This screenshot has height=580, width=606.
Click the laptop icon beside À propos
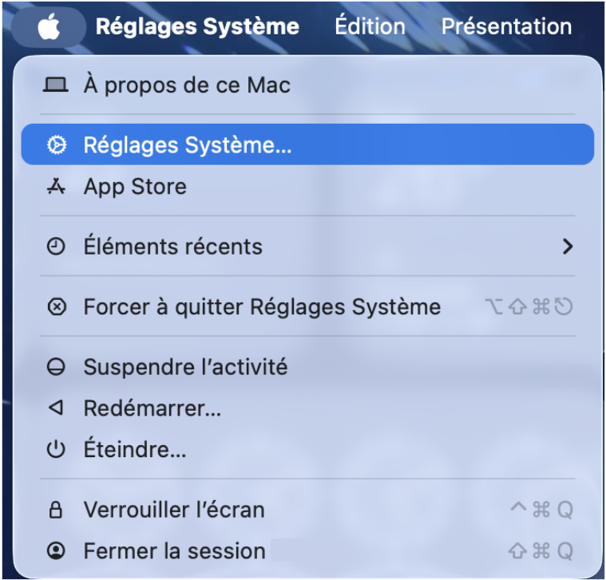[x=55, y=85]
